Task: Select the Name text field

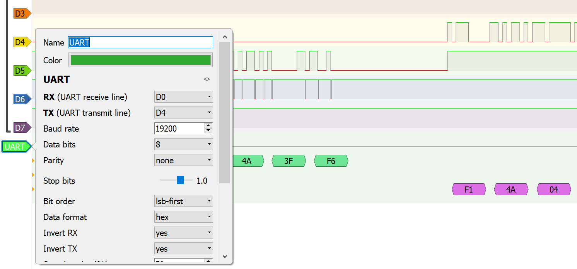Action: click(x=140, y=42)
